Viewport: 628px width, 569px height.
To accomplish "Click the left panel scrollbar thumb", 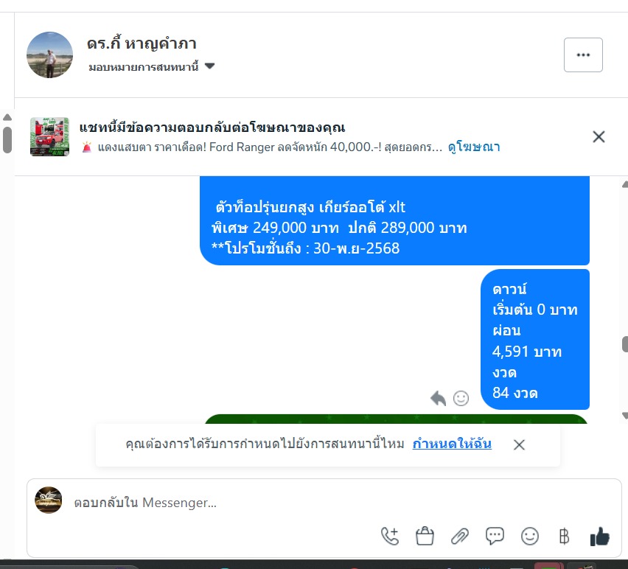I will [7, 139].
